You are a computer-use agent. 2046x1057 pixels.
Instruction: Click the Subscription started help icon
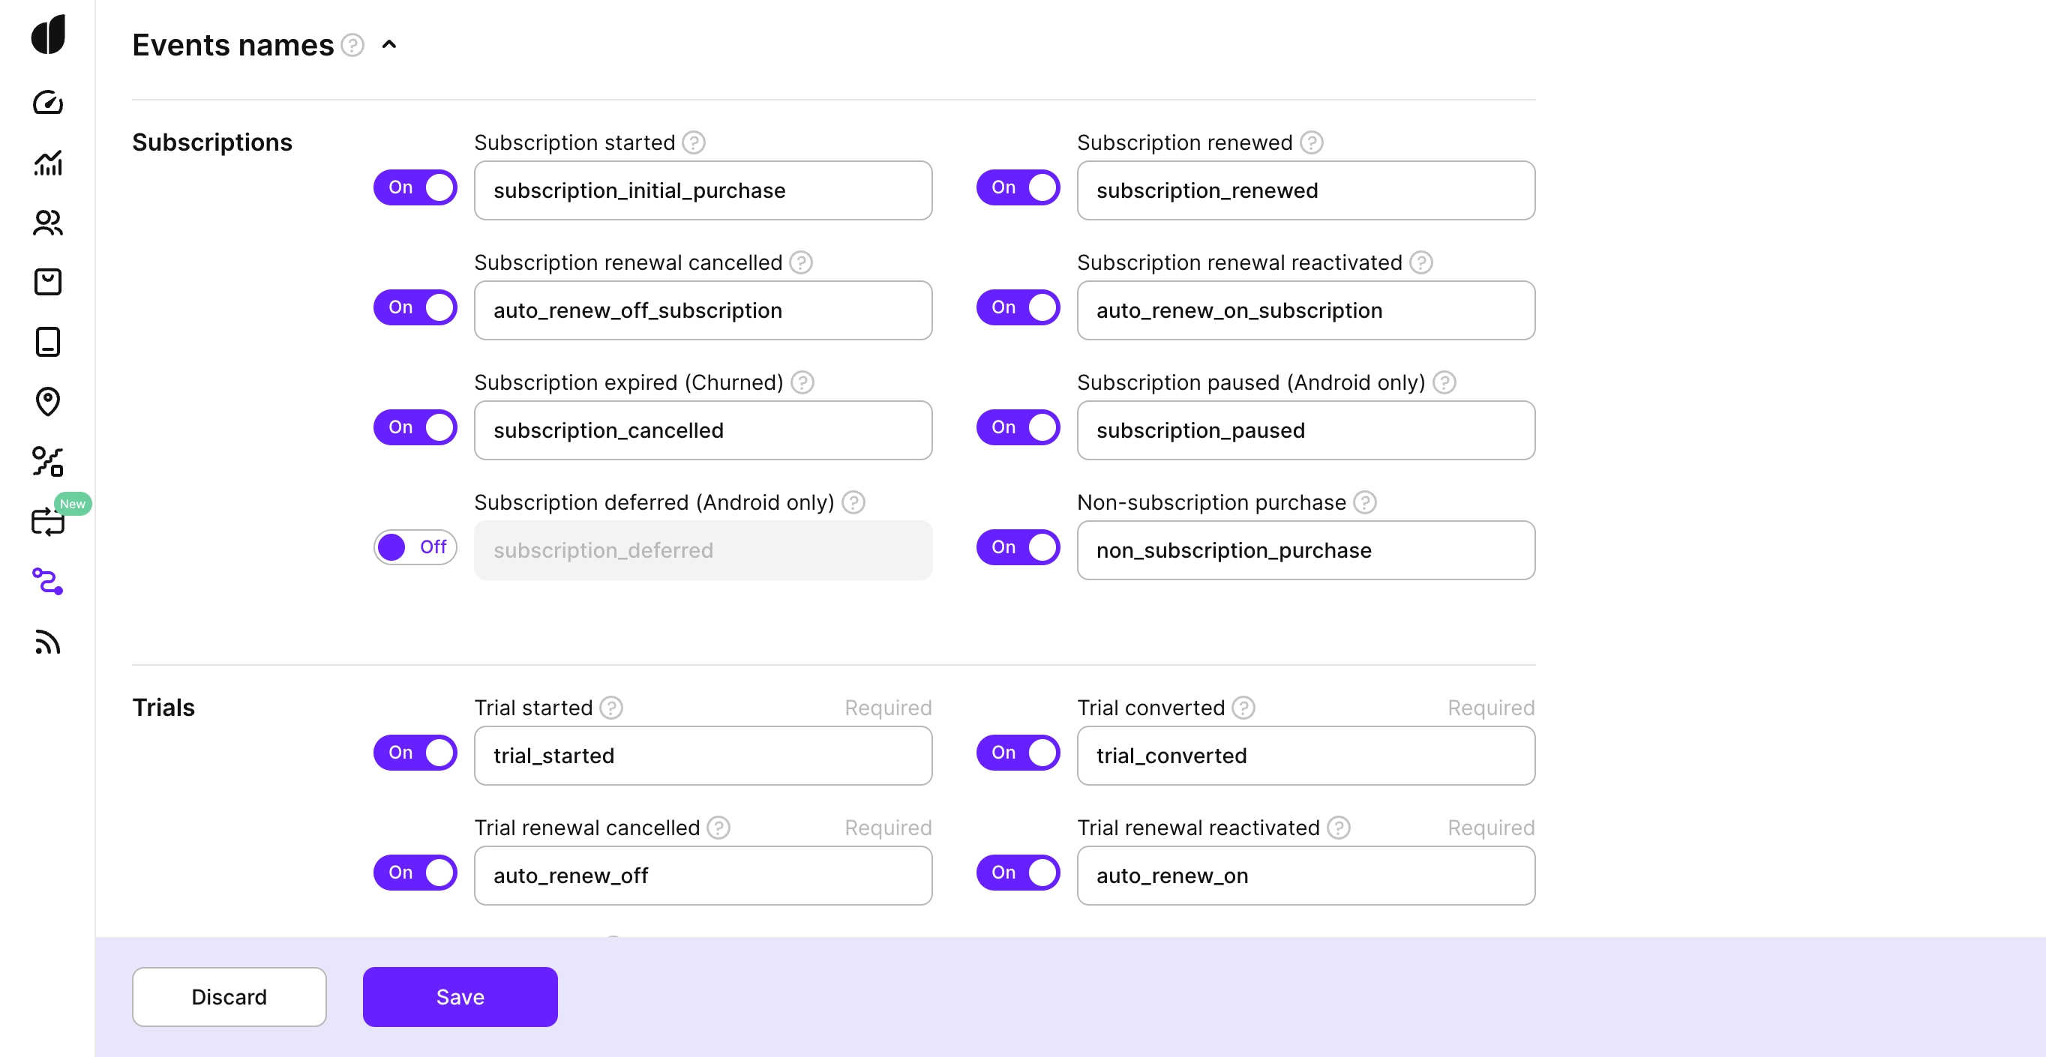pyautogui.click(x=694, y=142)
